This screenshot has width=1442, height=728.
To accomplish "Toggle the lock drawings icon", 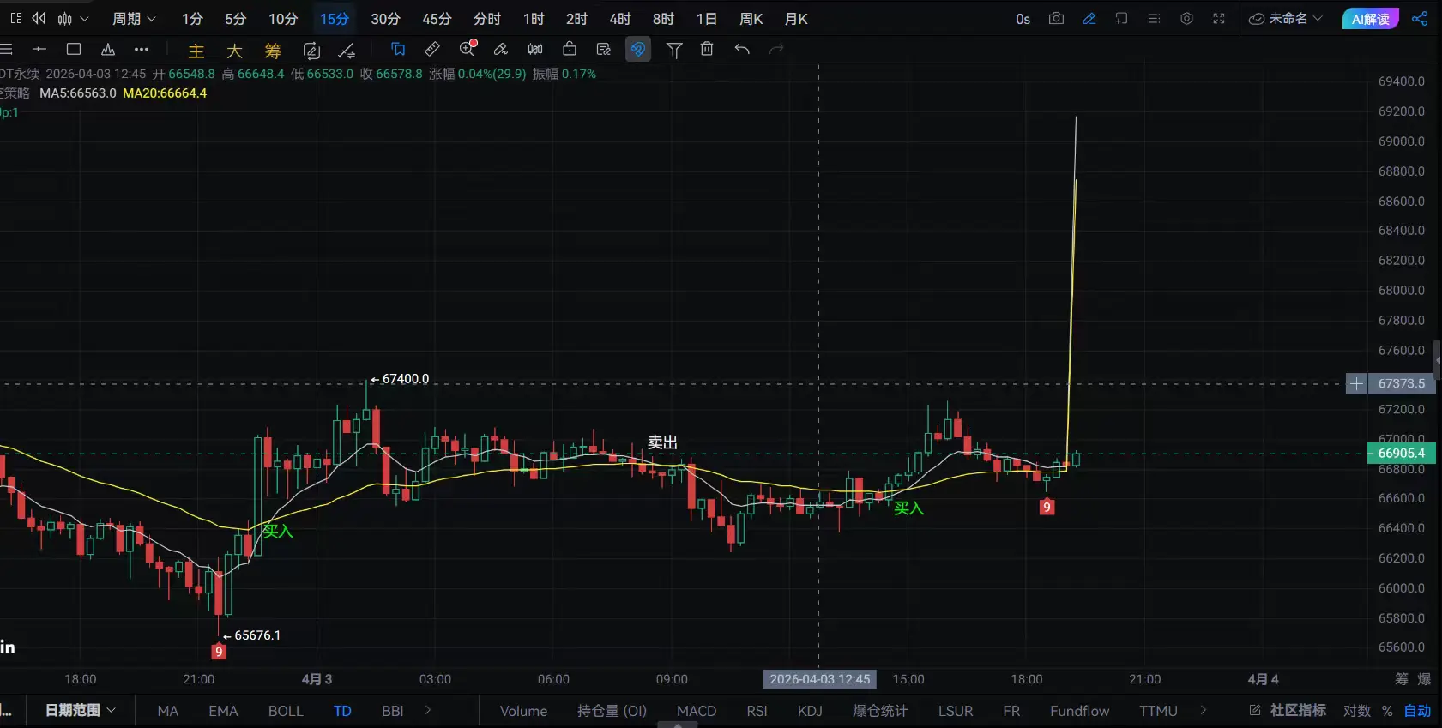I will coord(570,49).
